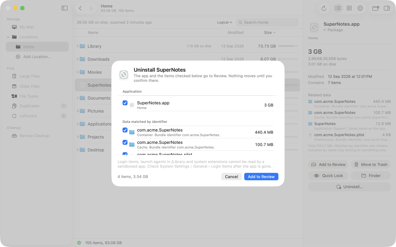The height and width of the screenshot is (247, 396).
Task: Uncheck SuperNotes.app checkbox in dialog
Action: pos(125,103)
